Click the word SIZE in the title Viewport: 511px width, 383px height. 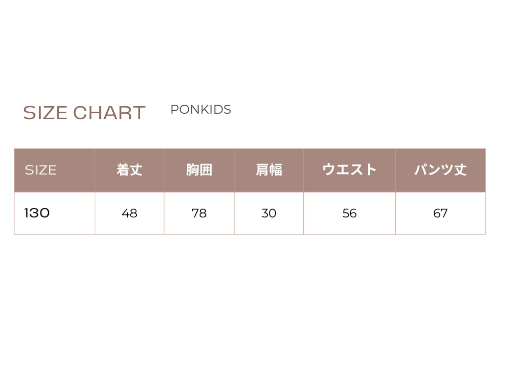46,113
